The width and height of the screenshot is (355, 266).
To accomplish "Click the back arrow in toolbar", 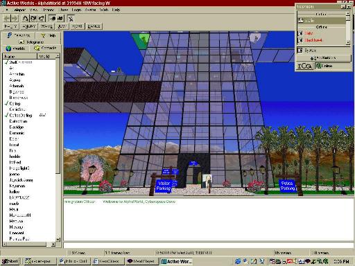I will pos(7,18).
